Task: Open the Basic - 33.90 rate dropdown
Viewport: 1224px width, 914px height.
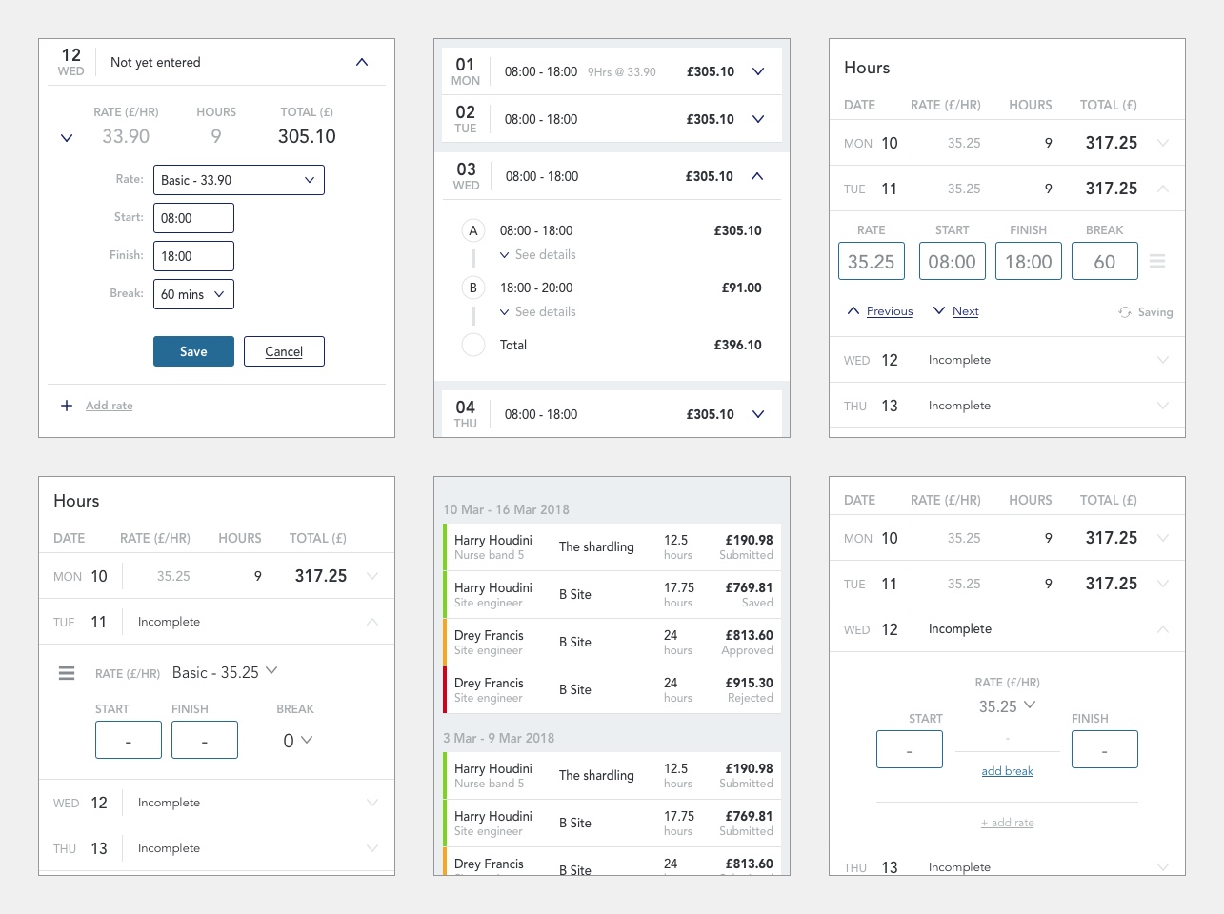Action: point(238,180)
